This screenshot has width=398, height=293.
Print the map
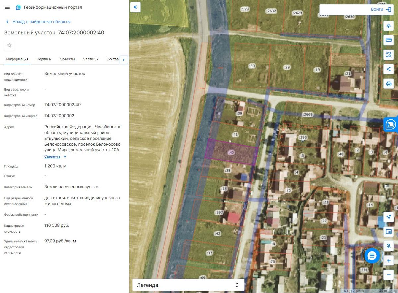click(389, 84)
